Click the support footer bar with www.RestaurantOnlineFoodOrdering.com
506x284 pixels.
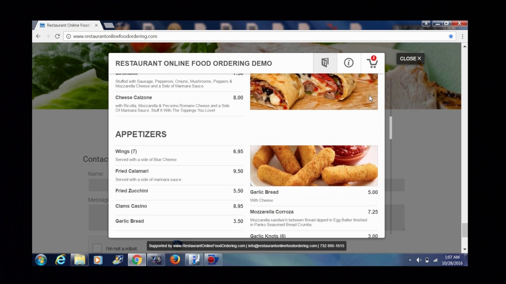coord(247,246)
